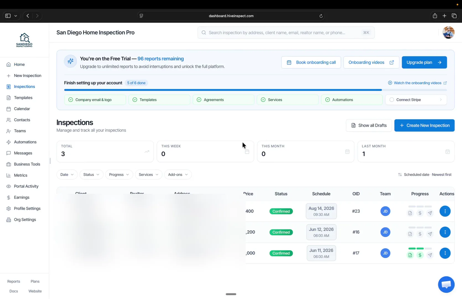
Task: Expand the Add-ons filter dropdown
Action: (x=178, y=175)
